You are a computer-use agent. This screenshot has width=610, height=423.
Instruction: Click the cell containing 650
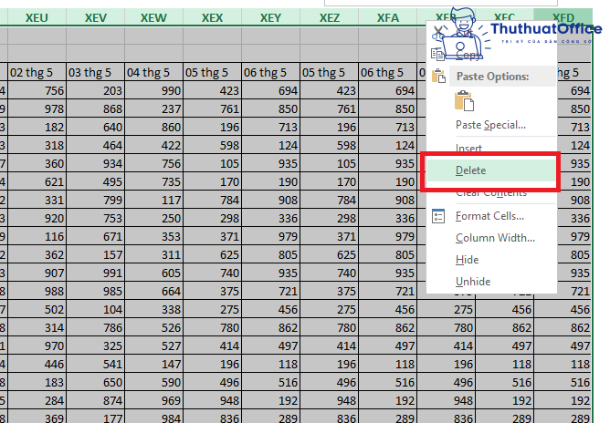coord(96,383)
